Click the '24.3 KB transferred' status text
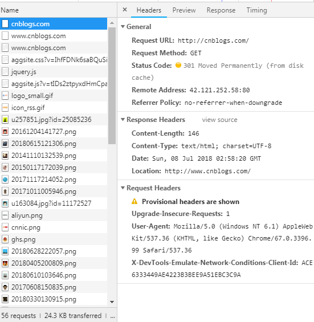 click(x=73, y=315)
